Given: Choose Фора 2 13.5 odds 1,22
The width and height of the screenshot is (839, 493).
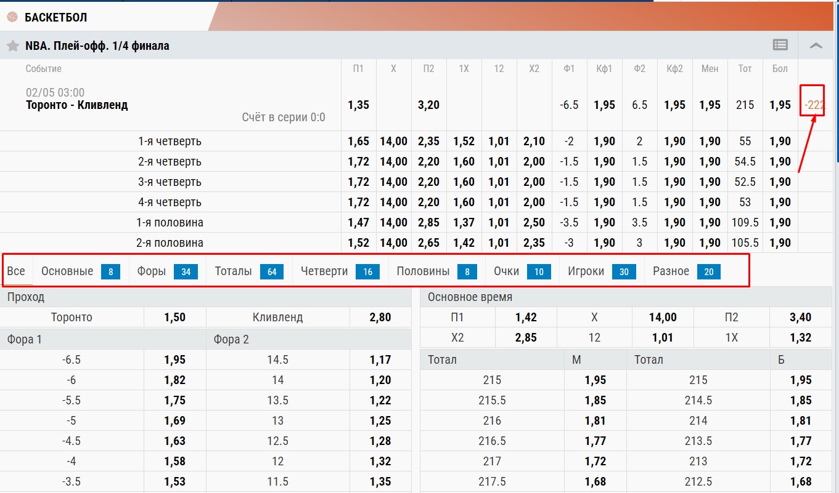Looking at the screenshot, I should pos(380,400).
